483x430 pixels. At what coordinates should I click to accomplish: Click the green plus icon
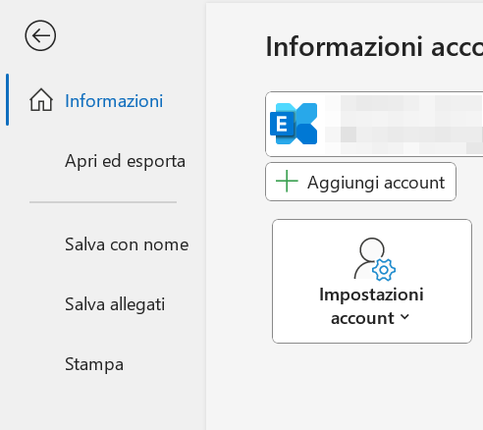pos(287,181)
